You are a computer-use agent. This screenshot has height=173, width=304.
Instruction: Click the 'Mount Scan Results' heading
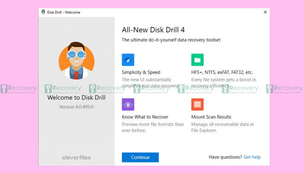point(211,117)
